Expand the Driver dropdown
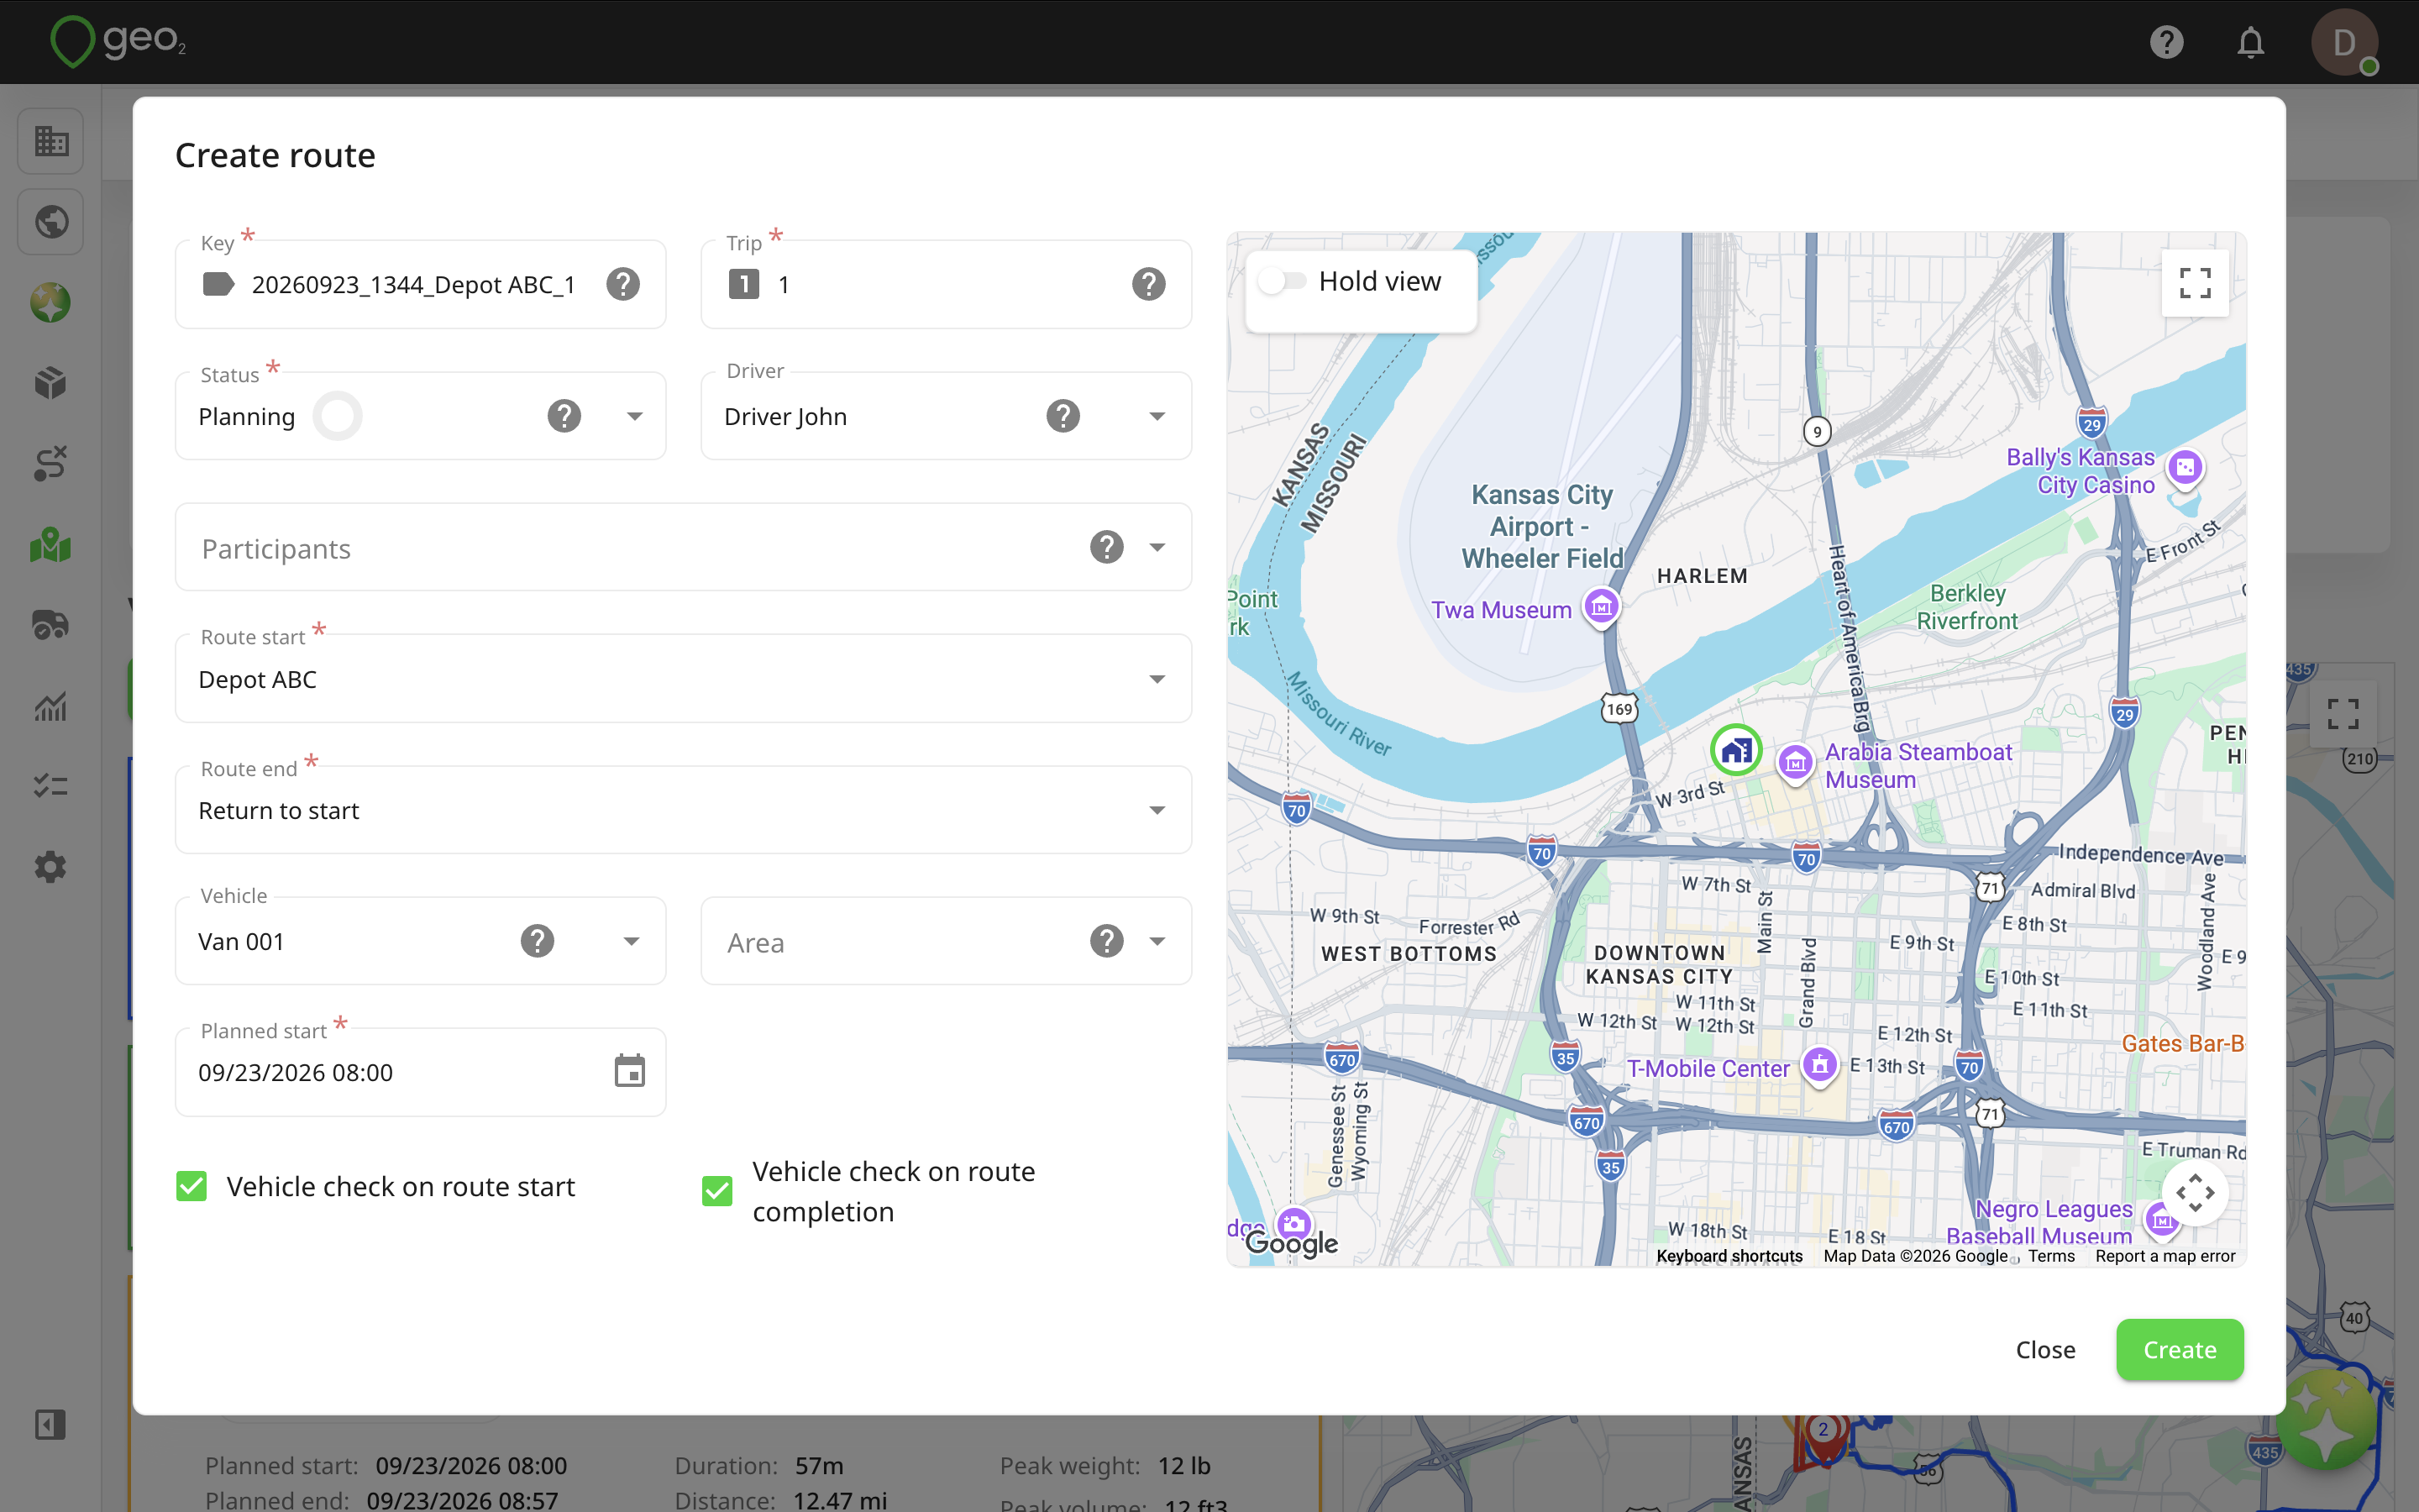The image size is (2419, 1512). 1157,416
